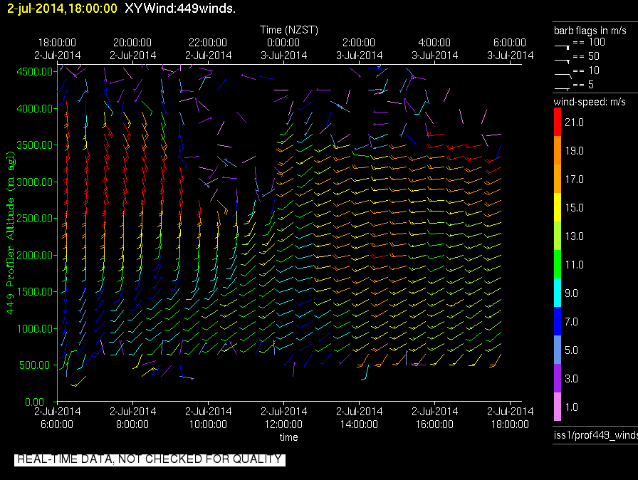Select the 4500.00 altitude tick label
The image size is (638, 480).
click(x=36, y=71)
